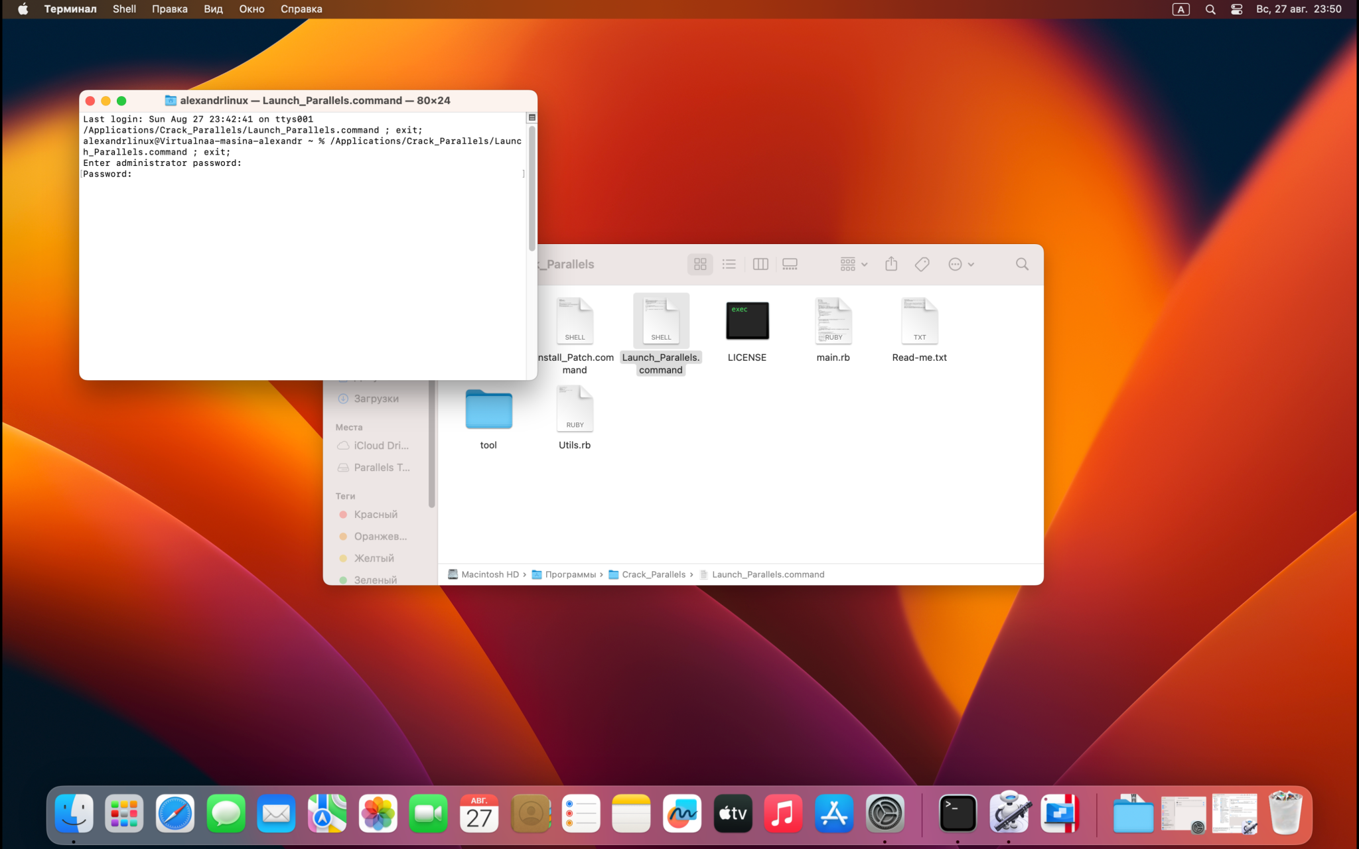Image resolution: width=1359 pixels, height=849 pixels.
Task: Select Launch_Parallels.command file icon
Action: (661, 320)
